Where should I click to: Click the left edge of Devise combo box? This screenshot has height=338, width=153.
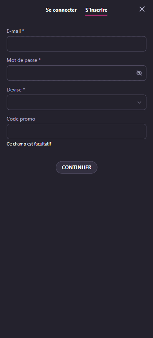(x=8, y=102)
